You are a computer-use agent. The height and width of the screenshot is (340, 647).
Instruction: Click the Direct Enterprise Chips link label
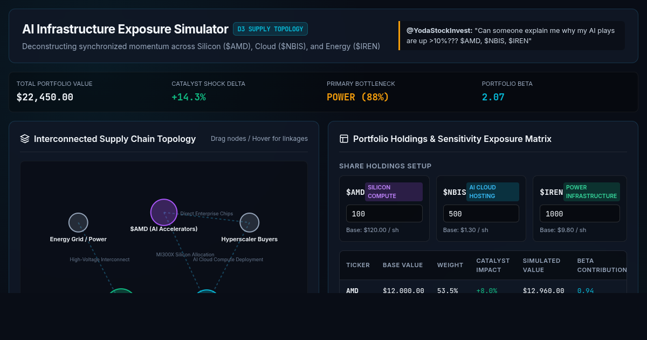[x=207, y=214]
